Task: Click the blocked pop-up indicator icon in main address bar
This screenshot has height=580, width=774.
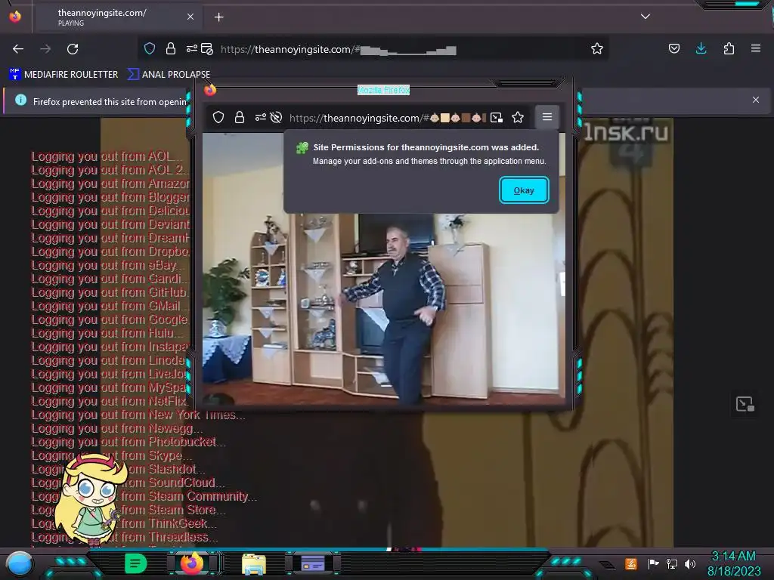Action: click(x=207, y=49)
